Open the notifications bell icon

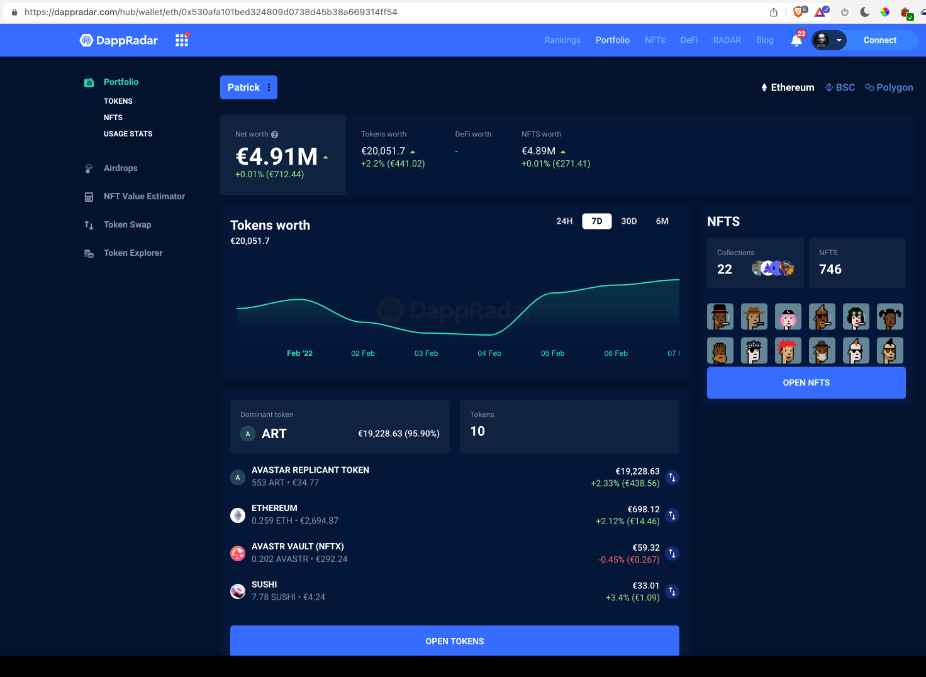tap(796, 40)
